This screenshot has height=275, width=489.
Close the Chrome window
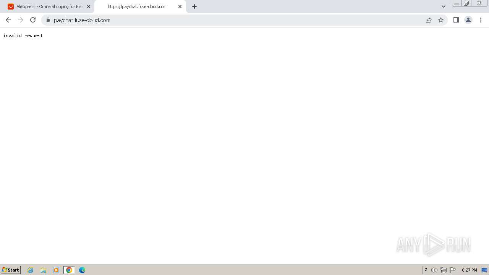tap(479, 3)
